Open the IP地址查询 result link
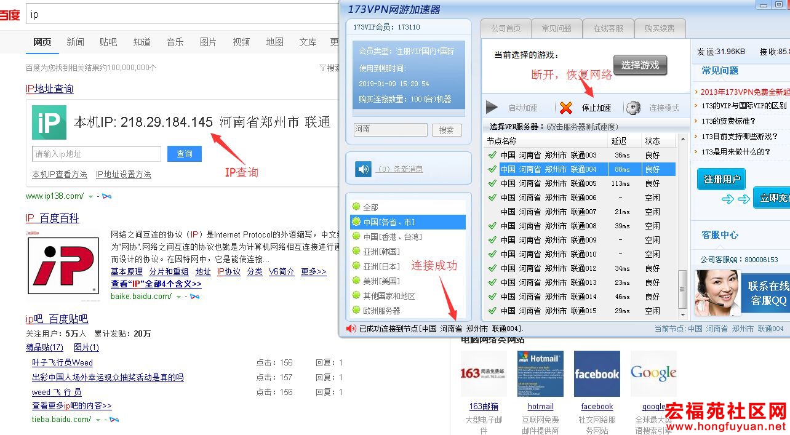The image size is (790, 435). 49,89
